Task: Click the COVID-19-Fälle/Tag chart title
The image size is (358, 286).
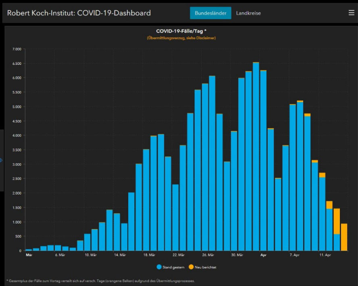Action: 181,31
